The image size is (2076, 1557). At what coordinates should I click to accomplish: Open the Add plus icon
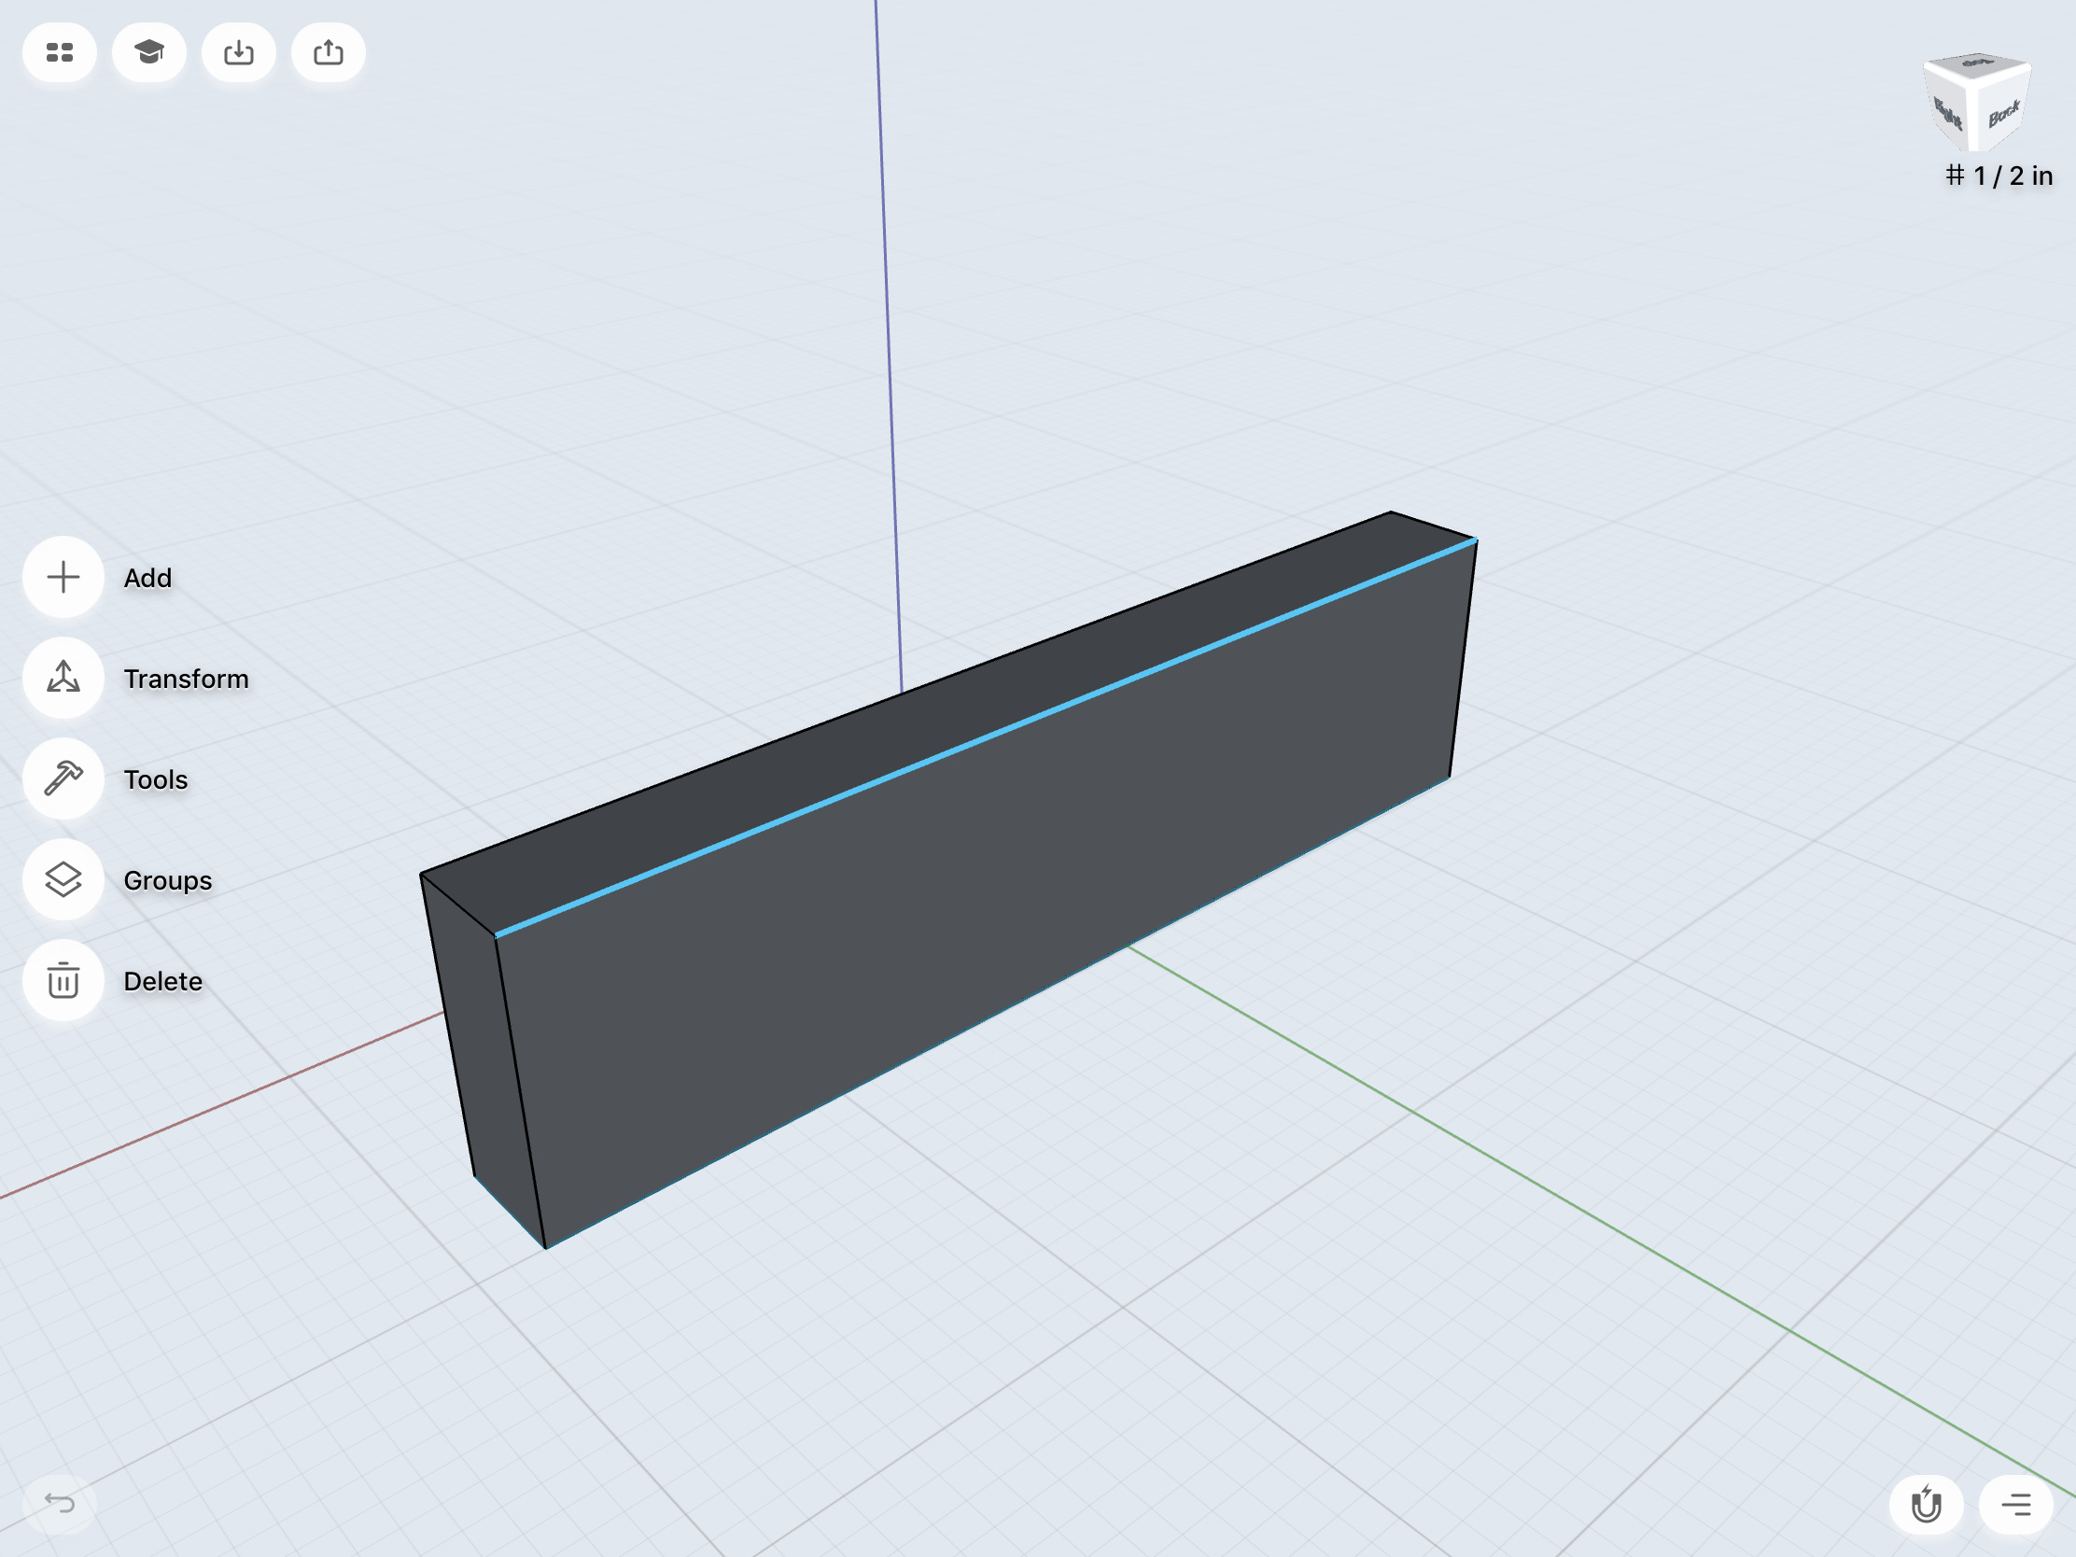[63, 577]
